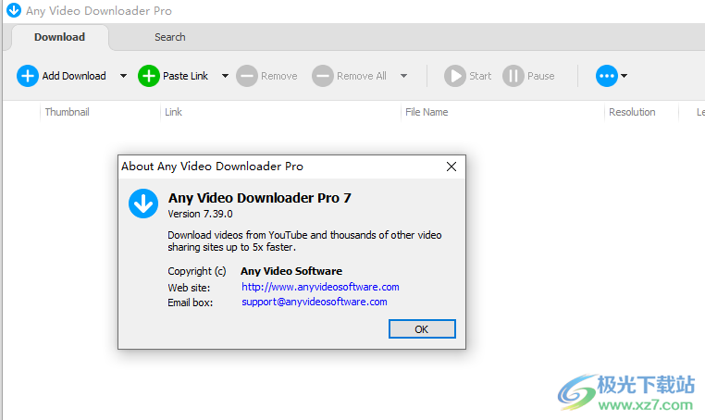Click the Resolution column header
The image size is (705, 420).
632,112
